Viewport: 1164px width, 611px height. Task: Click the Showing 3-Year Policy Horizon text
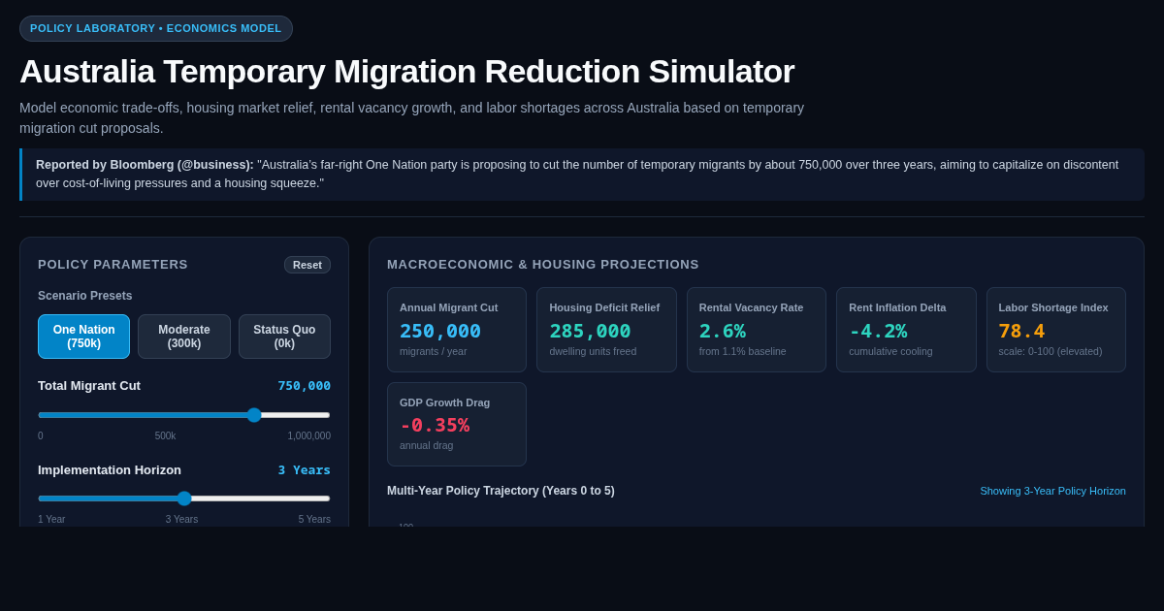[1052, 491]
